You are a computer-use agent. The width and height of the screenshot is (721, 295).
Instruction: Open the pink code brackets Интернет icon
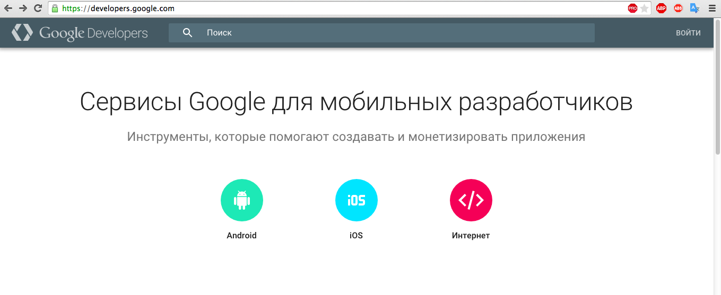click(x=471, y=200)
